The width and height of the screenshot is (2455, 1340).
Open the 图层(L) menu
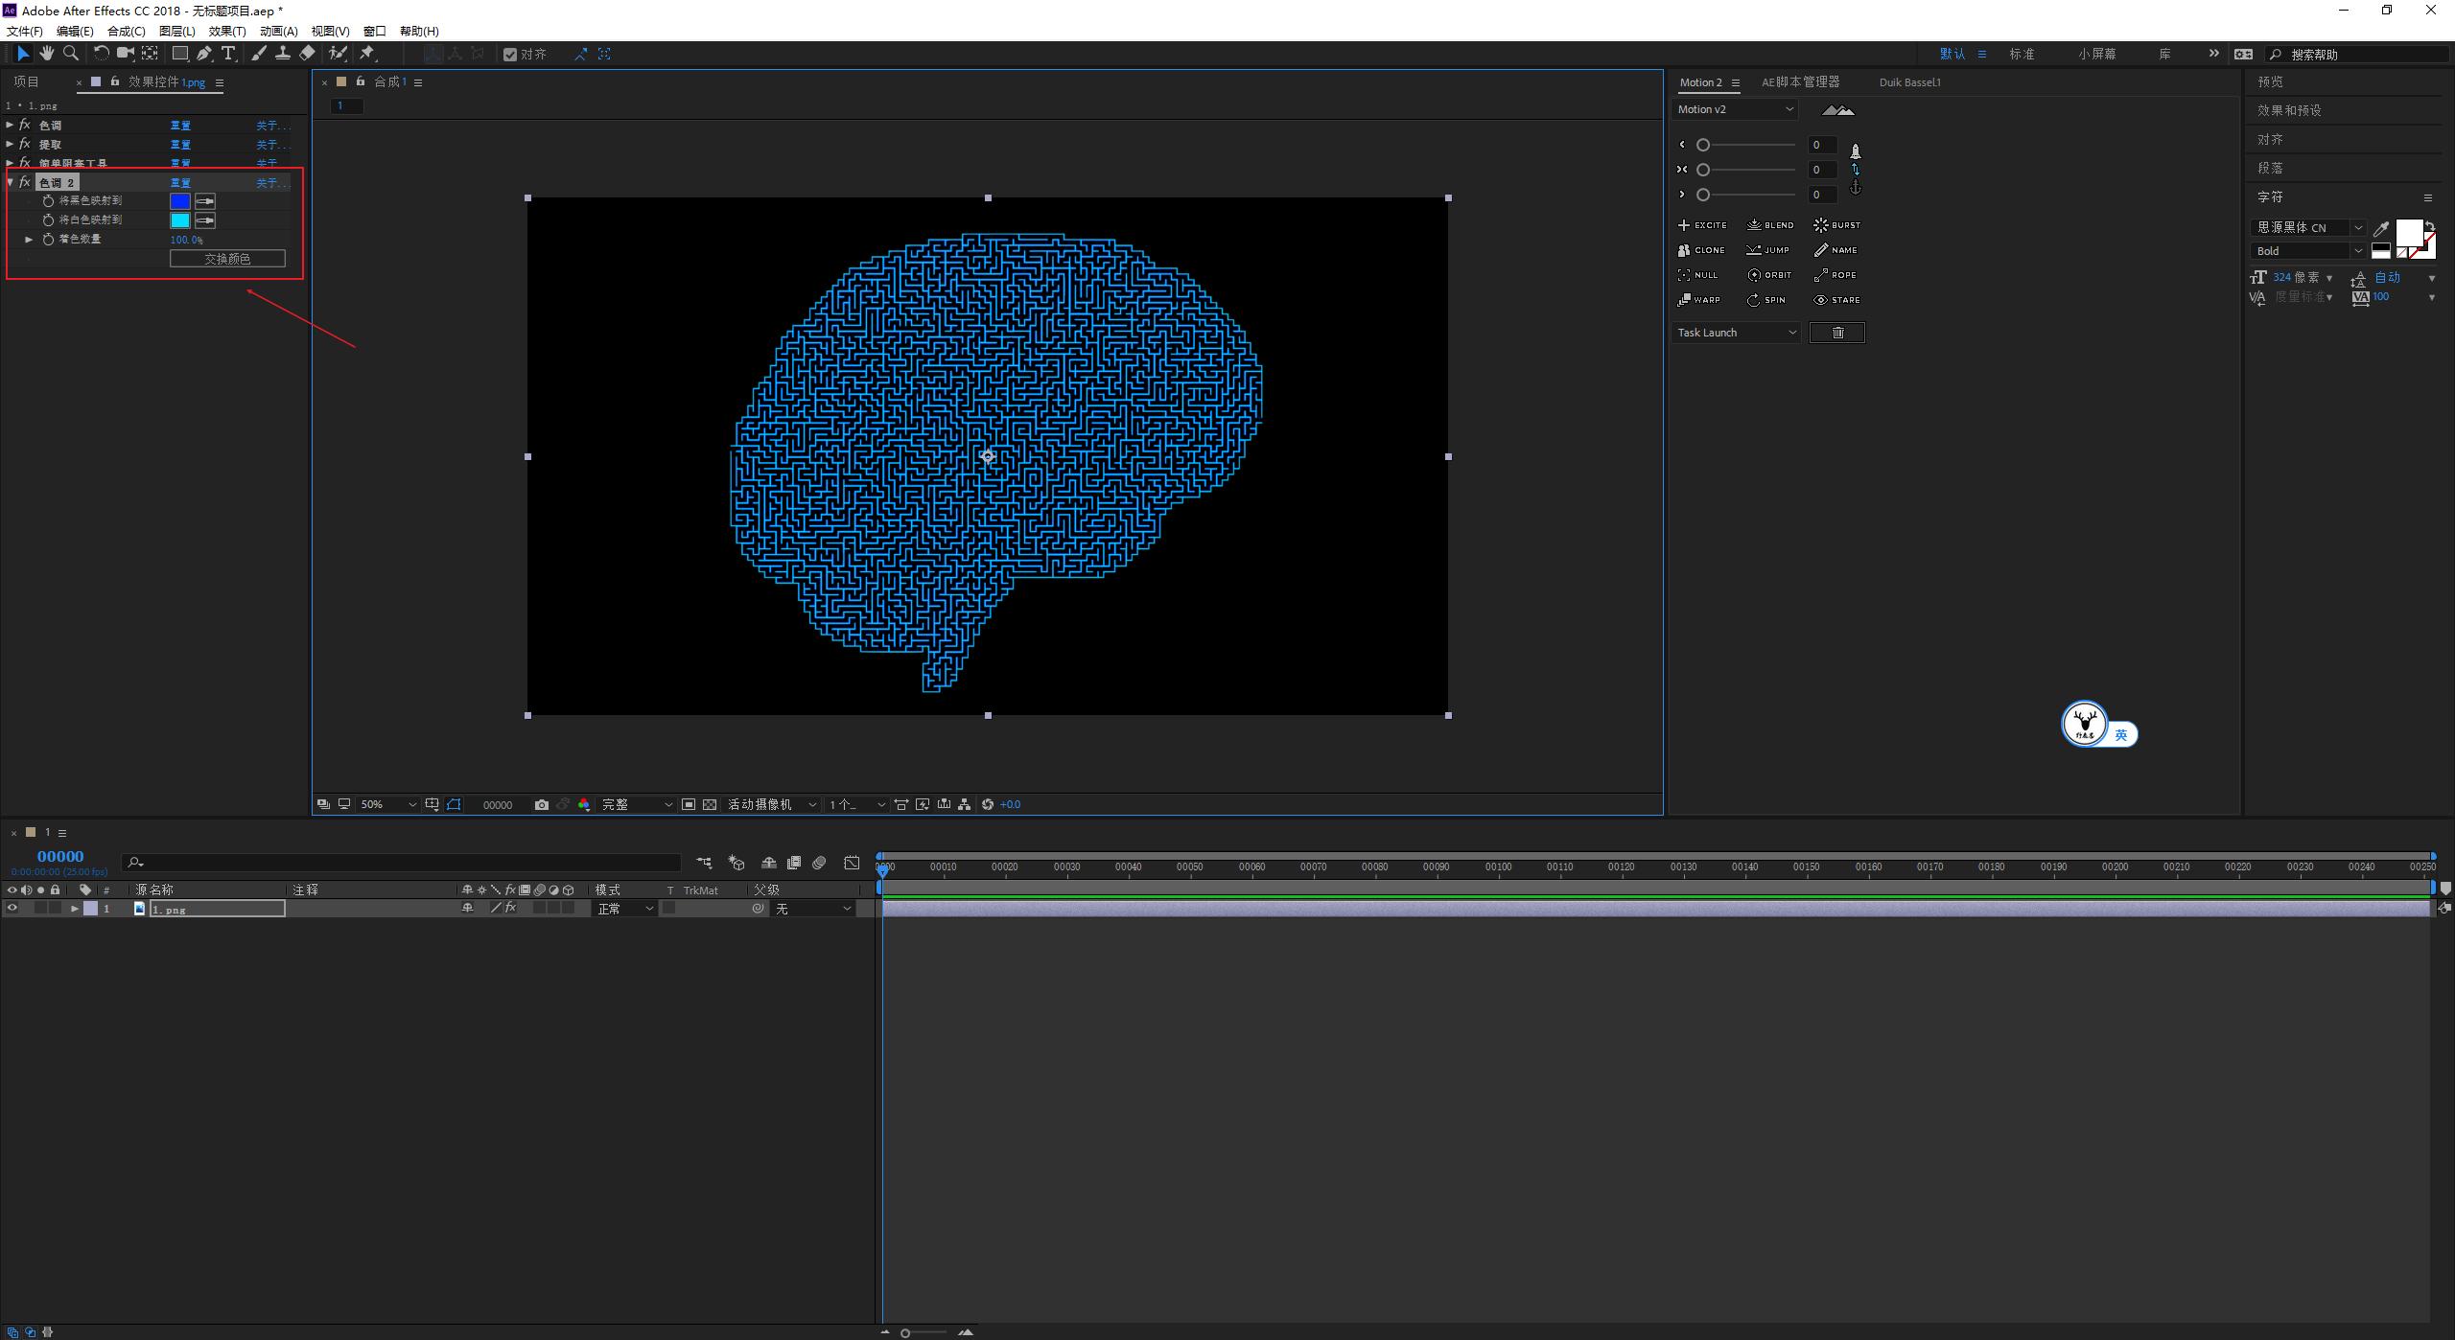[177, 32]
